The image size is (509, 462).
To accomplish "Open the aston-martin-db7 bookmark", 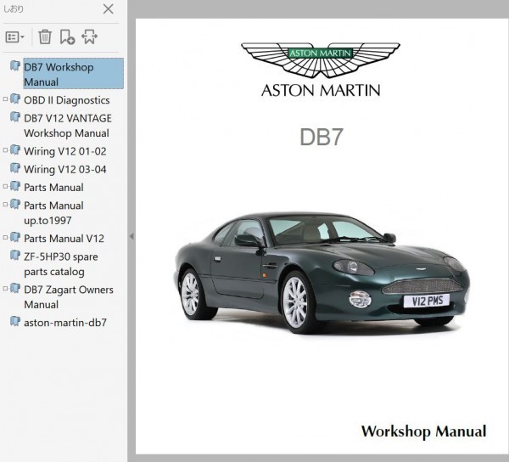I will click(x=65, y=322).
